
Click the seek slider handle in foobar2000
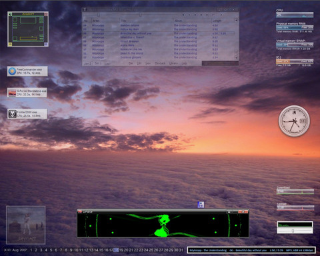coord(140,15)
